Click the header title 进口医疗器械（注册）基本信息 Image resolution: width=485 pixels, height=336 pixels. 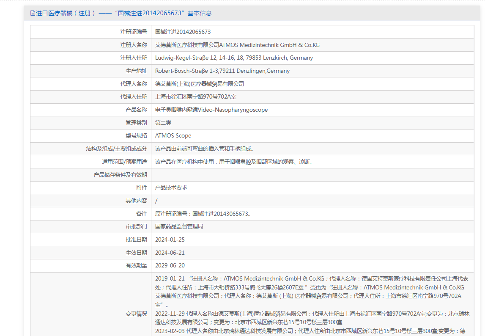(x=124, y=13)
